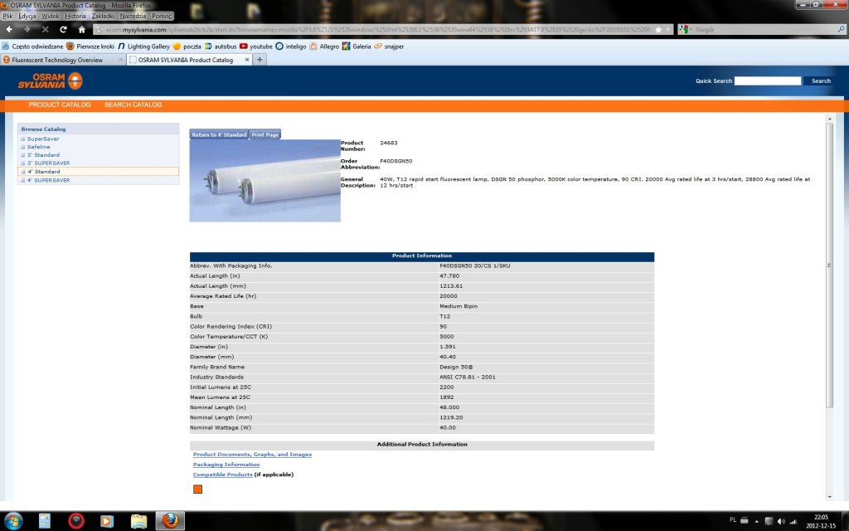Open the Pierwsze kroki bookmark
The width and height of the screenshot is (849, 531).
coord(90,46)
